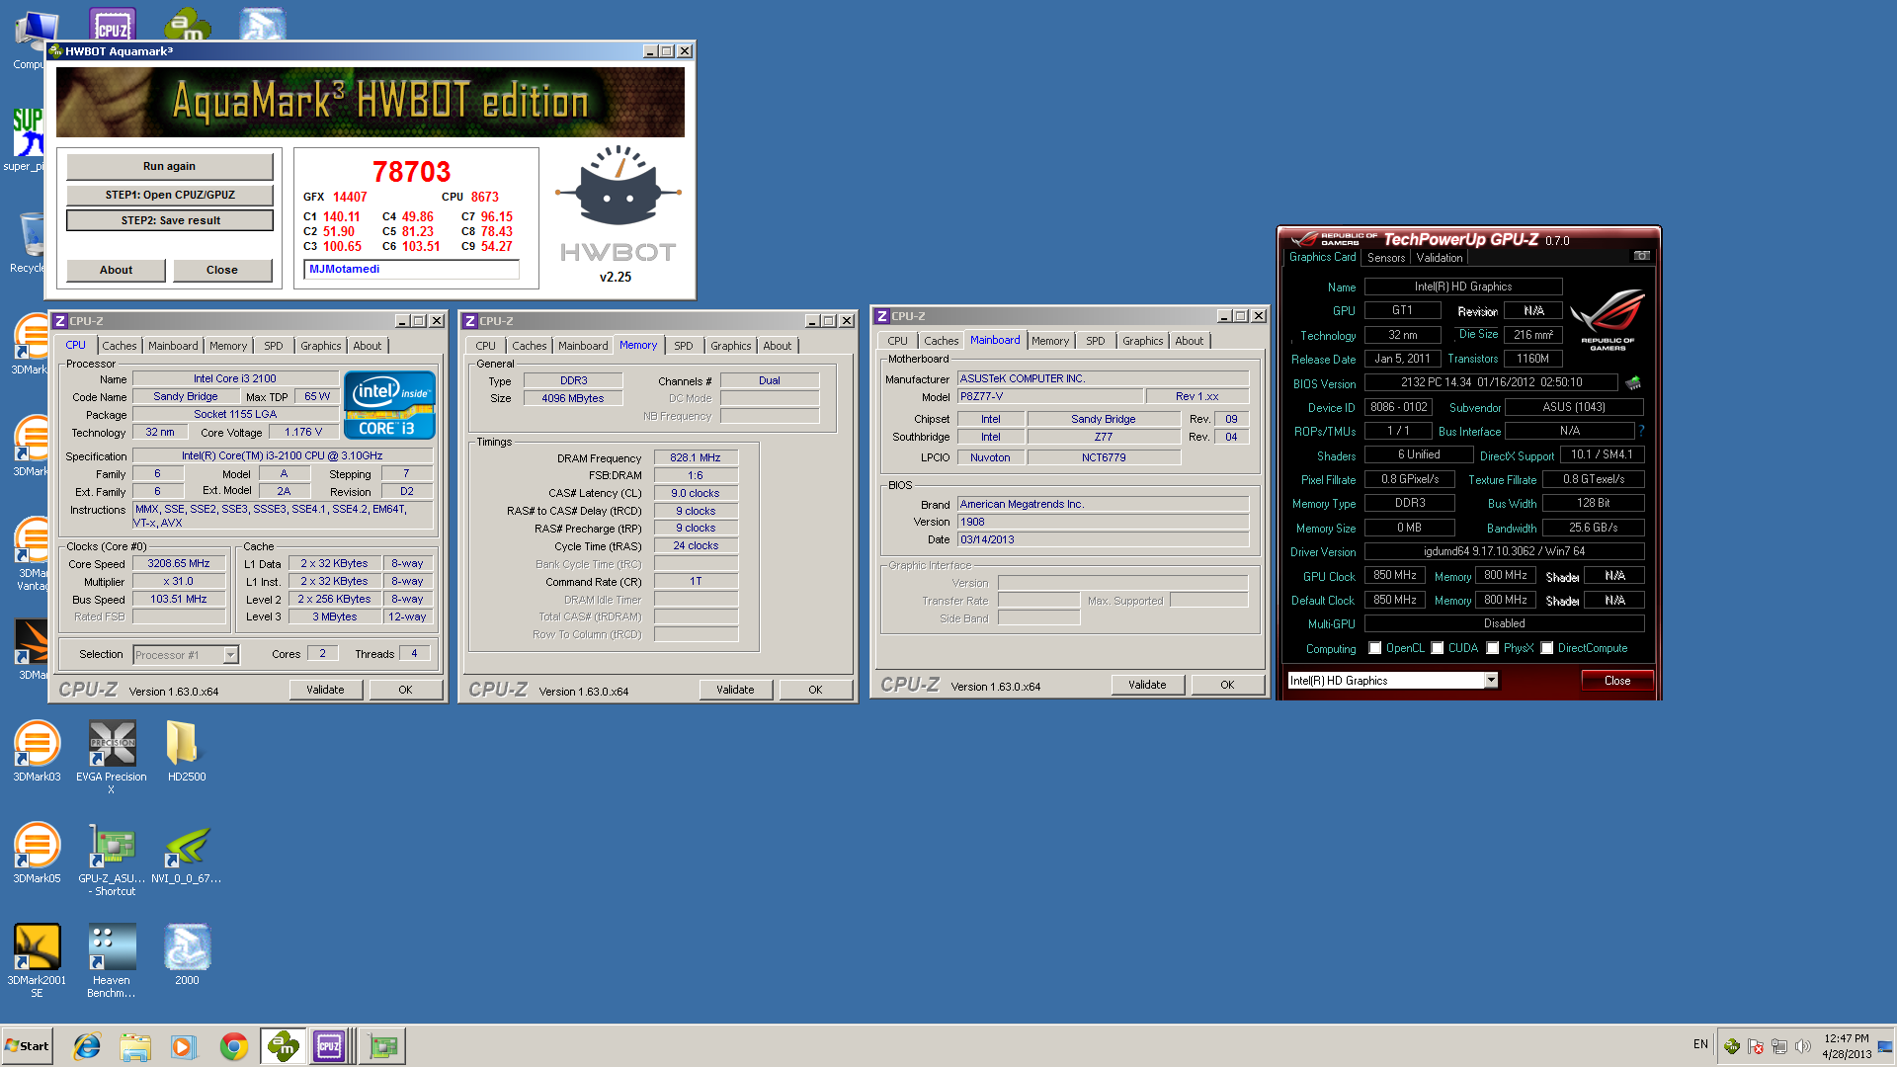Open Windows Explorer from the taskbar

click(135, 1046)
